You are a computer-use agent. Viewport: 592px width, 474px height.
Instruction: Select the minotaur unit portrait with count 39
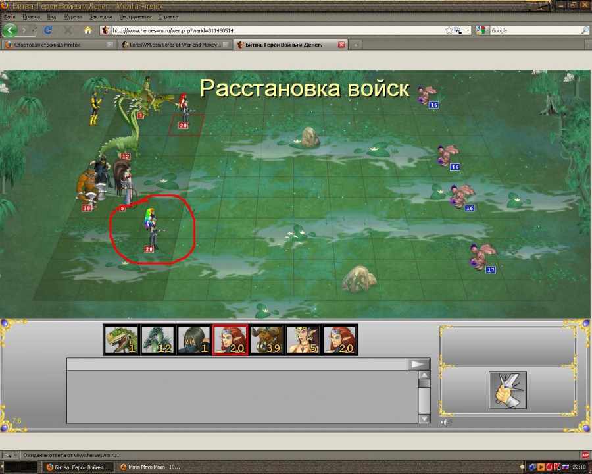pos(266,340)
